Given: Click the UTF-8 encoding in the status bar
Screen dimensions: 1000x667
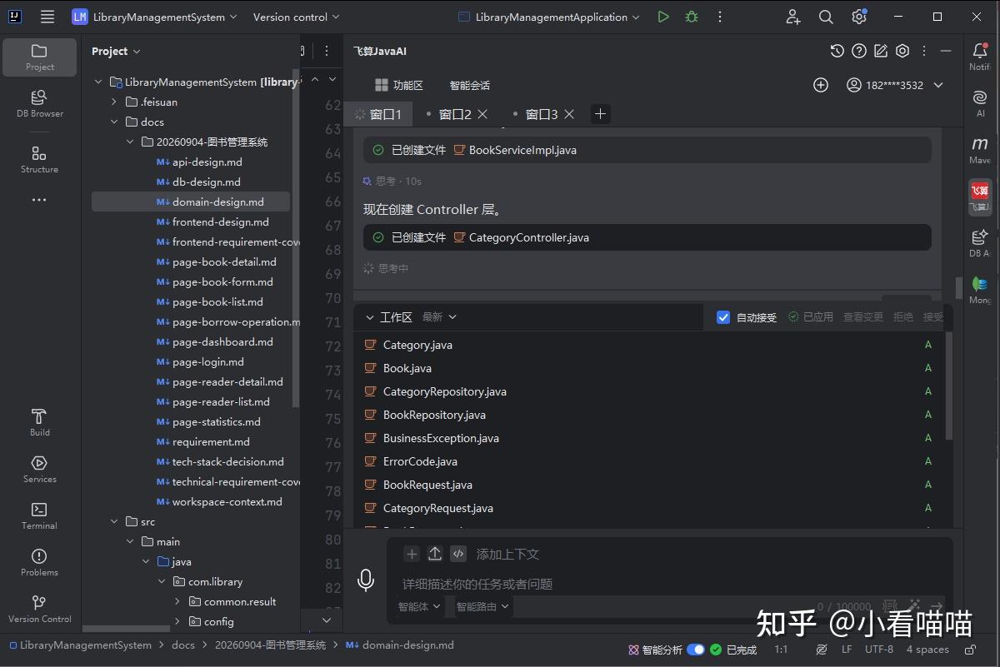Looking at the screenshot, I should point(878,650).
